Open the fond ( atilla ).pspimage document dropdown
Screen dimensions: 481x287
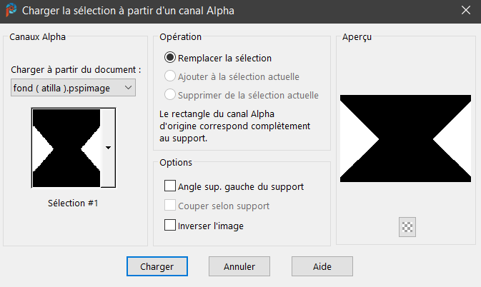pos(73,87)
